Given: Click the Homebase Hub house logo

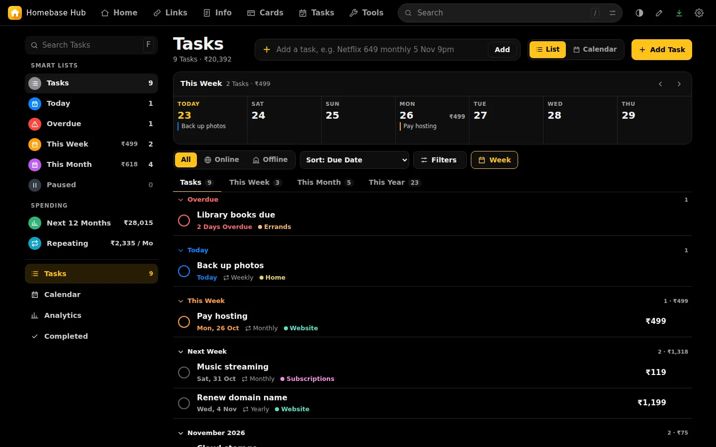Looking at the screenshot, I should pos(15,13).
